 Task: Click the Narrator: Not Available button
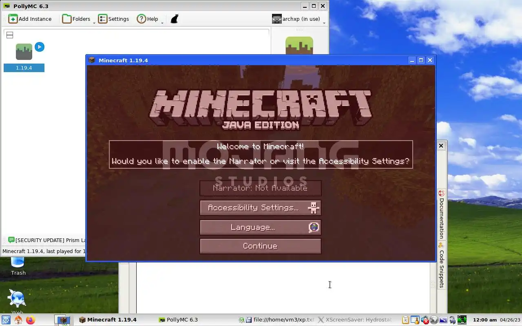(x=260, y=188)
